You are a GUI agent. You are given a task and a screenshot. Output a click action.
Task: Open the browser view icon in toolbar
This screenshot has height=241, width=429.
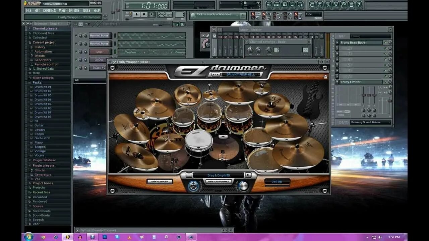292,5
